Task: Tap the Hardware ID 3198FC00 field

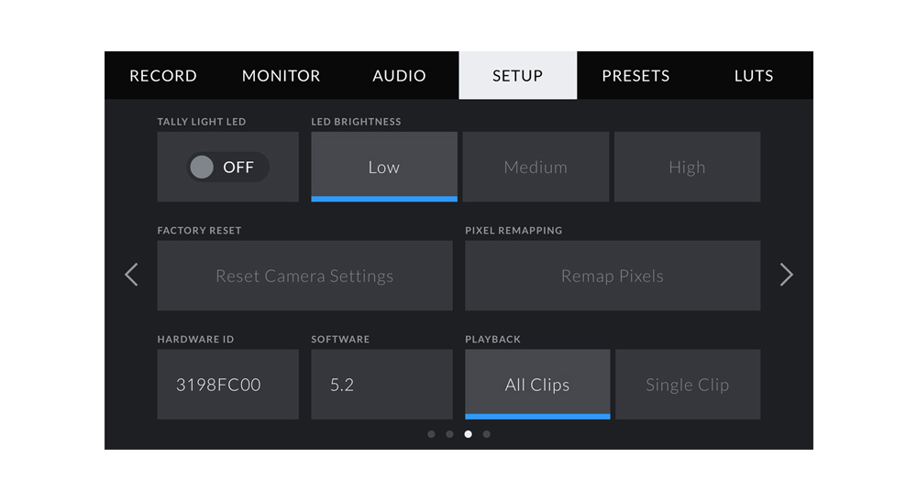Action: [227, 385]
